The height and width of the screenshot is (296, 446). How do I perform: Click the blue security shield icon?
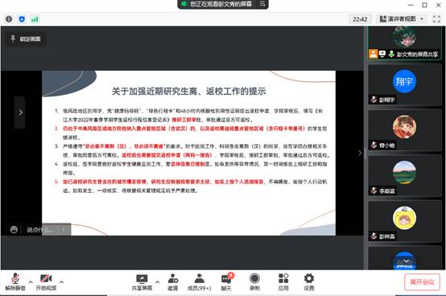22,19
